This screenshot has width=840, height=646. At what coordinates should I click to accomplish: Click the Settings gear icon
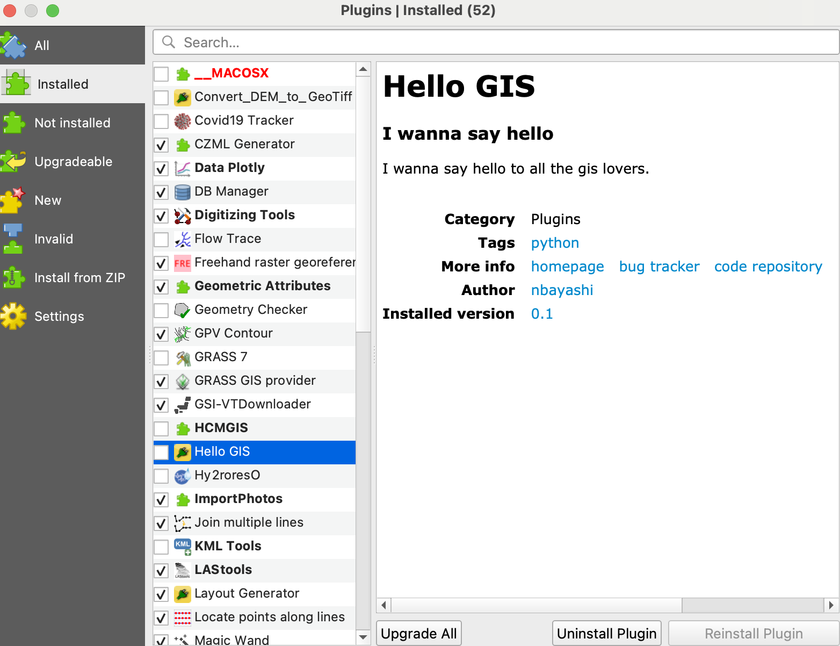click(14, 316)
